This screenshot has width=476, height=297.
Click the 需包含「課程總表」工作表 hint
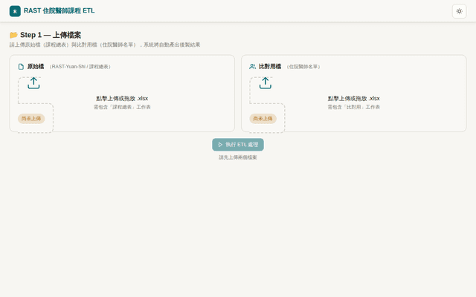[x=122, y=107]
